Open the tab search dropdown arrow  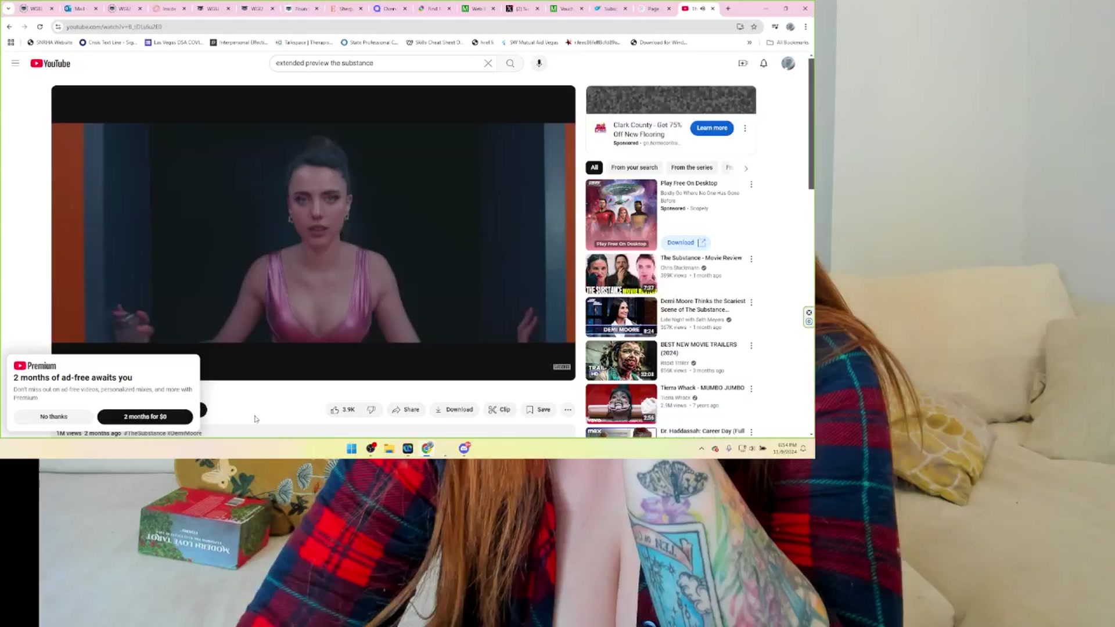point(8,9)
